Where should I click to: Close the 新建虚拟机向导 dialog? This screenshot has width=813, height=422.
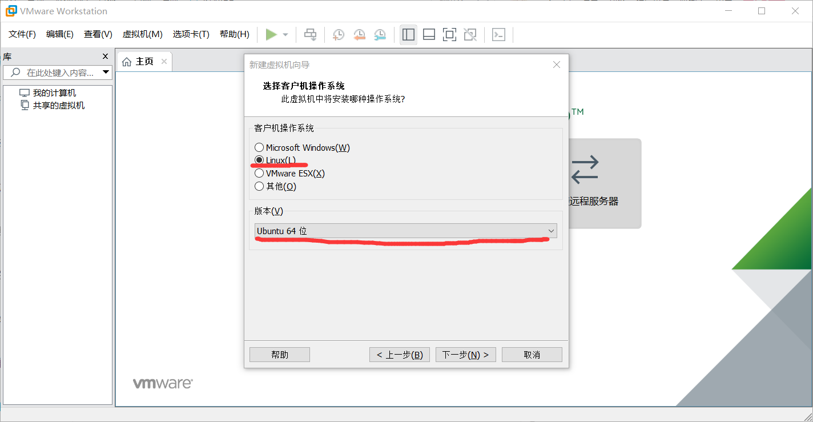557,65
